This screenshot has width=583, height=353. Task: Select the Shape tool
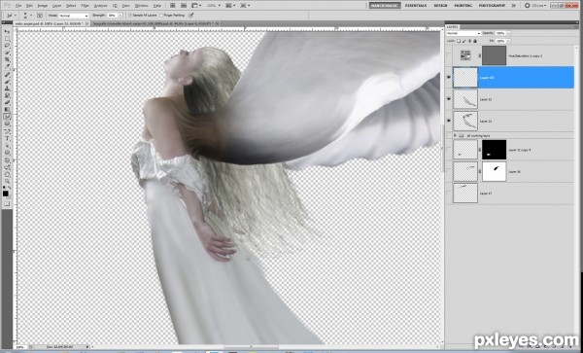pyautogui.click(x=7, y=152)
